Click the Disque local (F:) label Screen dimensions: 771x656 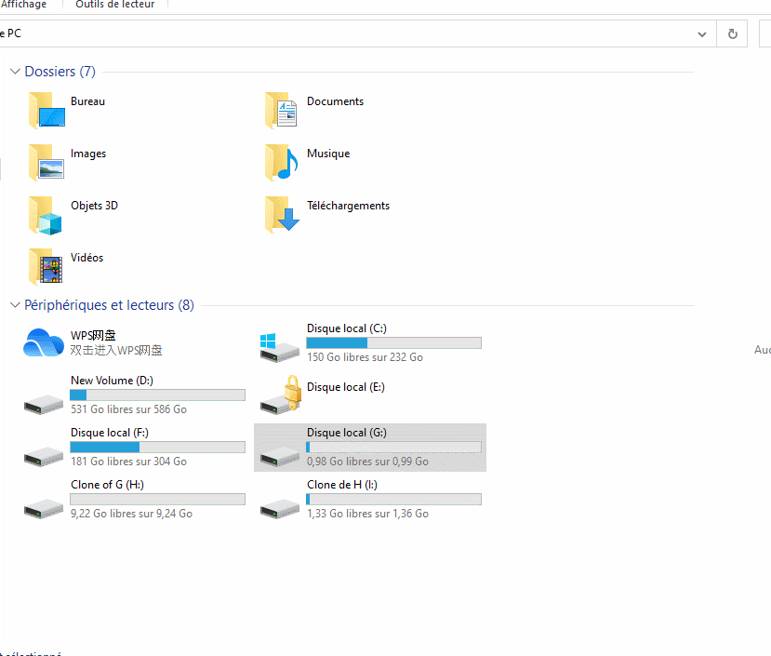pyautogui.click(x=109, y=433)
